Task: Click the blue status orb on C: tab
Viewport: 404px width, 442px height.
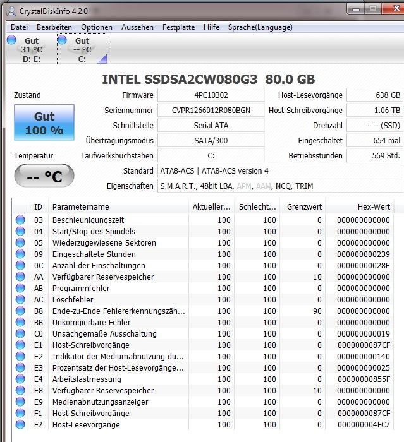Action: pyautogui.click(x=62, y=40)
